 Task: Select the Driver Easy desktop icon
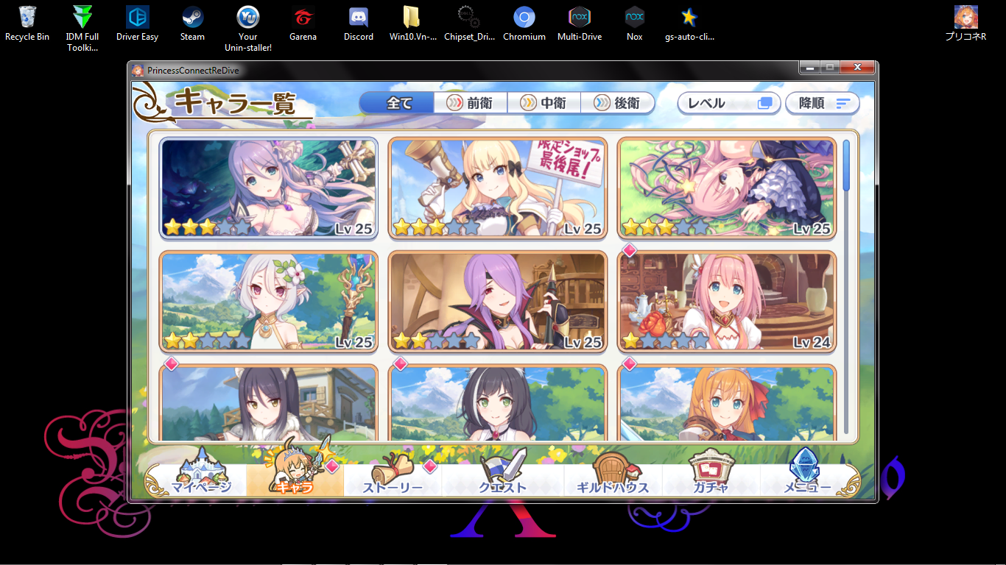(138, 24)
